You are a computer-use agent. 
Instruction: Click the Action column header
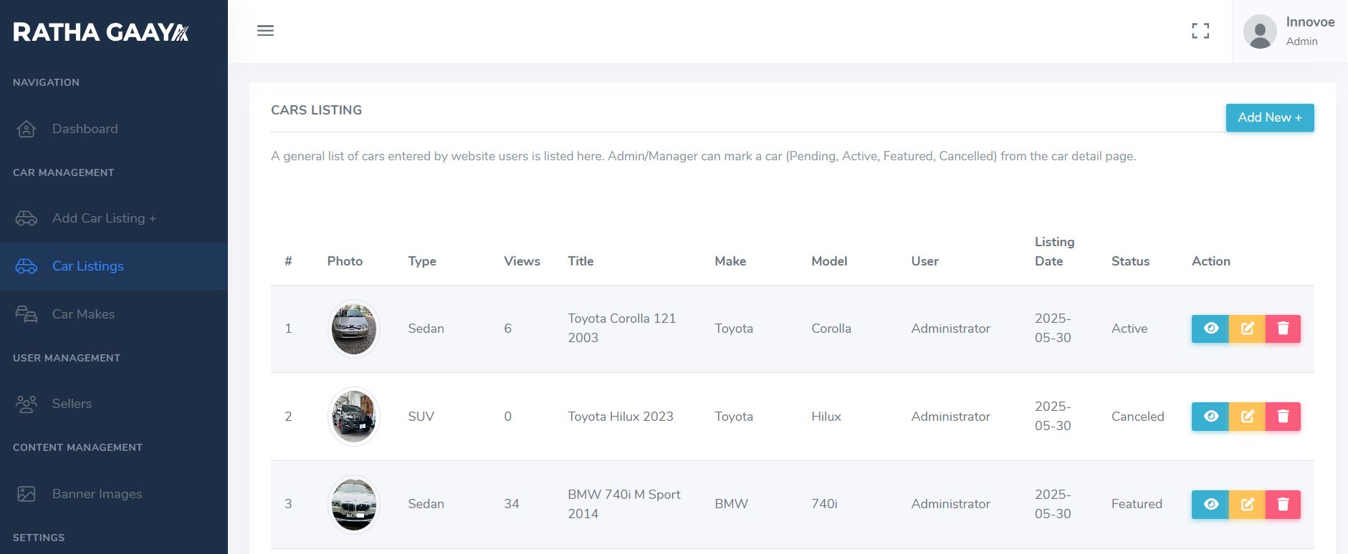[x=1210, y=261]
